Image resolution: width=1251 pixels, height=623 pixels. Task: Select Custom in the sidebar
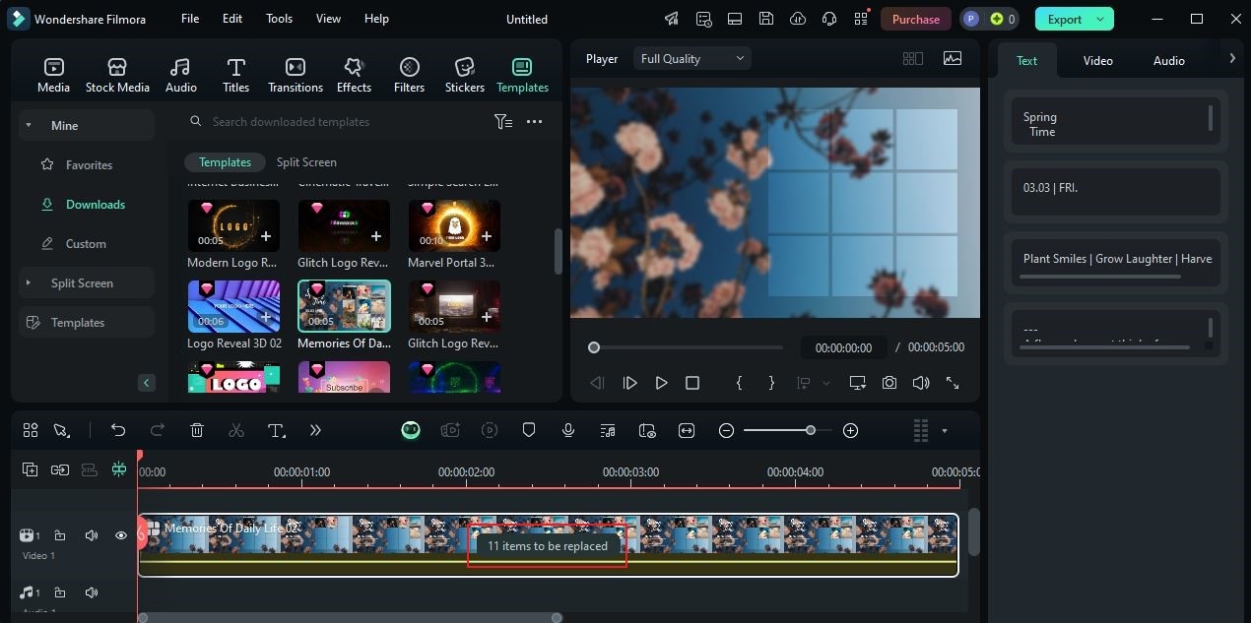pos(86,243)
